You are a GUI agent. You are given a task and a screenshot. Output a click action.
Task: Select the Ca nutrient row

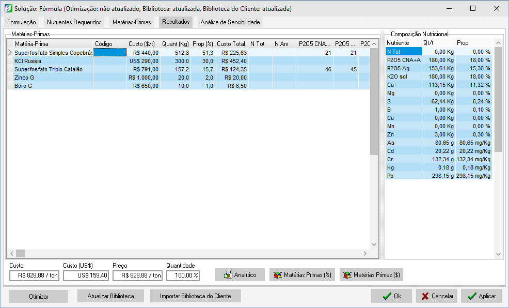(x=439, y=85)
